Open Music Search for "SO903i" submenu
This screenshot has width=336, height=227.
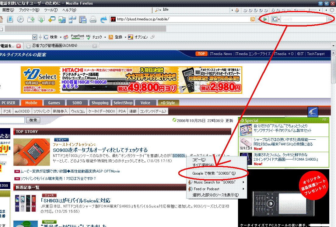tap(216, 182)
